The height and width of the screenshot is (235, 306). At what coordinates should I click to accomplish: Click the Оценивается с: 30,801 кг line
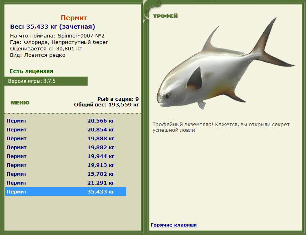[46, 48]
